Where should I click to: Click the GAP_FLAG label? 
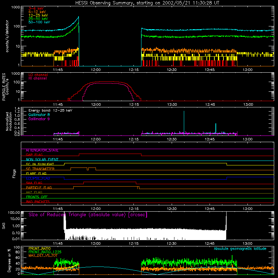click(x=34, y=155)
